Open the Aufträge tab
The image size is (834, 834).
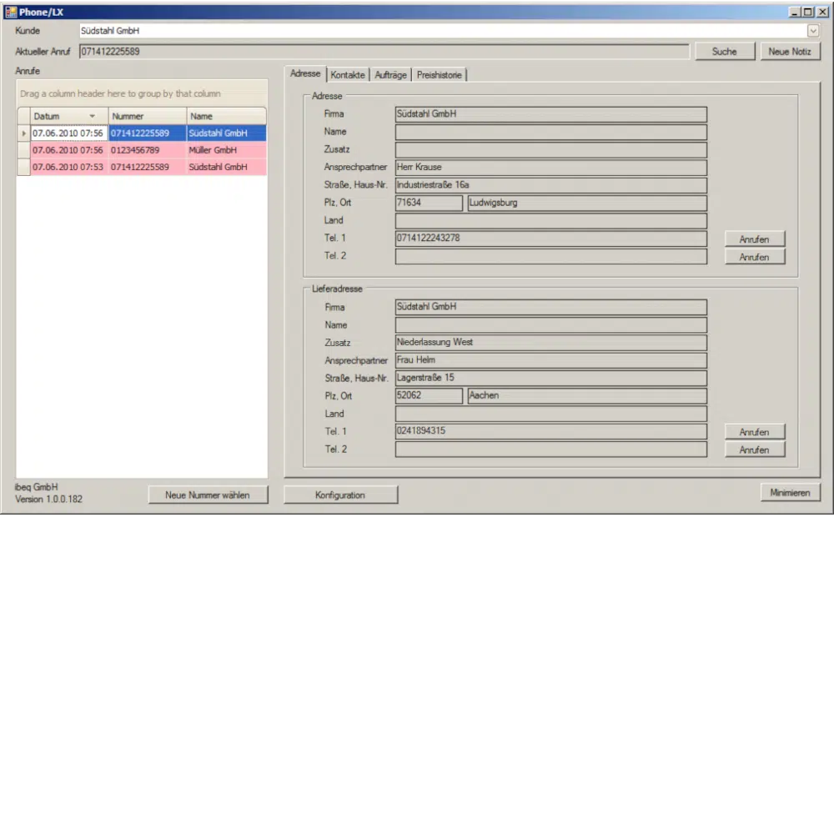[390, 75]
